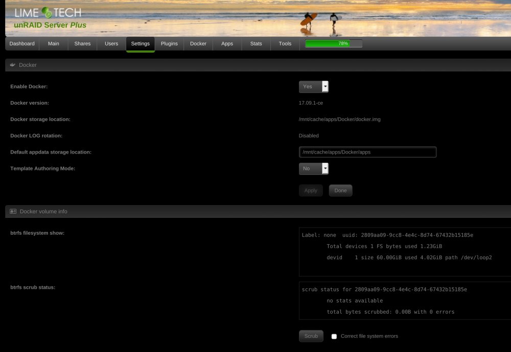Click the Apply button
The width and height of the screenshot is (511, 352).
click(x=311, y=191)
